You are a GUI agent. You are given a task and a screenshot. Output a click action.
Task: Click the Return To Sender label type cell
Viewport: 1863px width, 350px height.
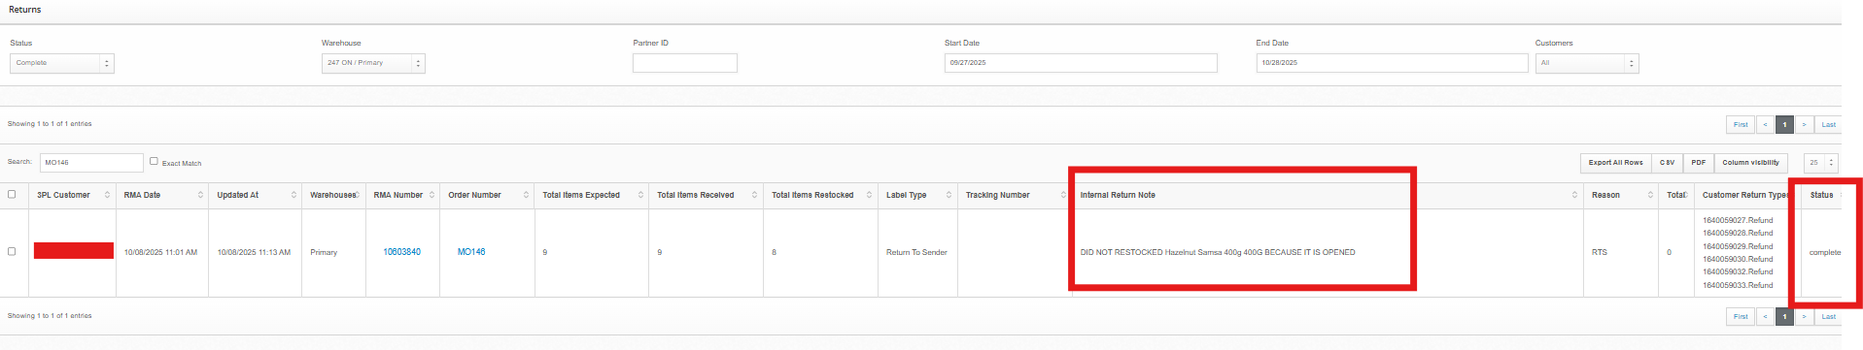[916, 252]
